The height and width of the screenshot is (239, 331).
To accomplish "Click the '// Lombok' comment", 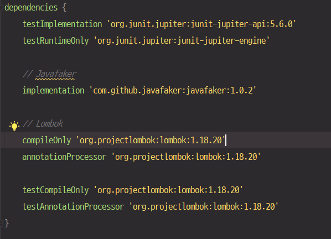I will (43, 123).
